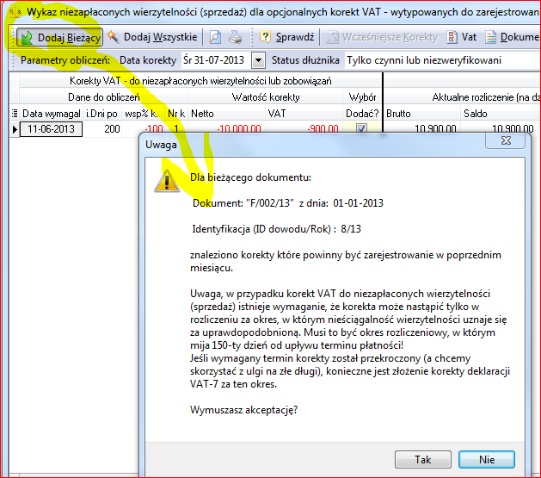This screenshot has width=541, height=478.
Task: Click the Dodaj Bieżący toolbar button
Action: click(59, 37)
